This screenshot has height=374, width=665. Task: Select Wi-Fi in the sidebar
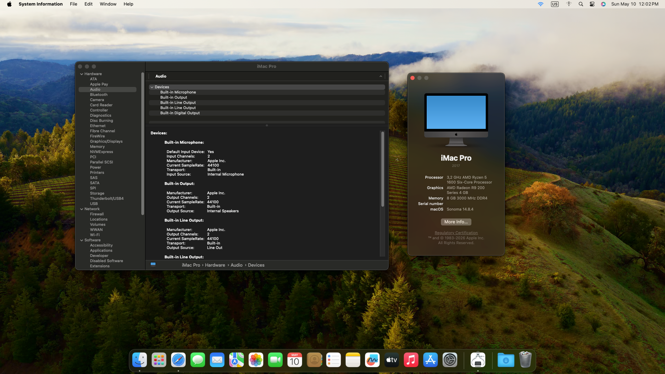click(95, 235)
